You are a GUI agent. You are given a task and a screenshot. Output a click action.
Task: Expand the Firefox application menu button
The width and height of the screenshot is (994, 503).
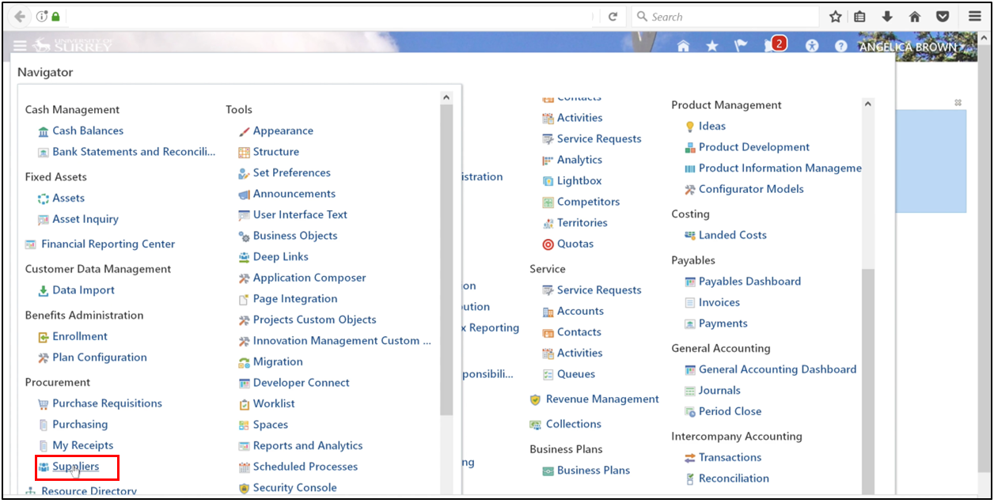[x=974, y=16]
